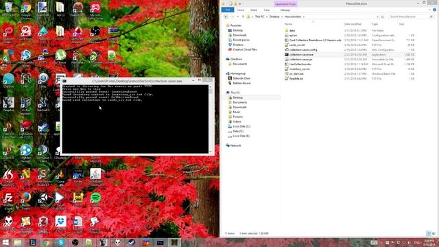Open the Dropbox desktop shortcut
Viewport: 439px width, 247px height.
pos(60,222)
